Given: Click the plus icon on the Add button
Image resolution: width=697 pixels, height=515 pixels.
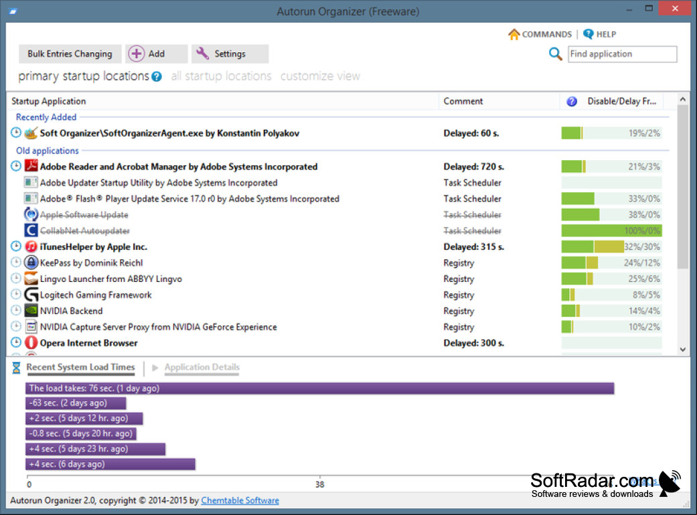Looking at the screenshot, I should point(137,54).
